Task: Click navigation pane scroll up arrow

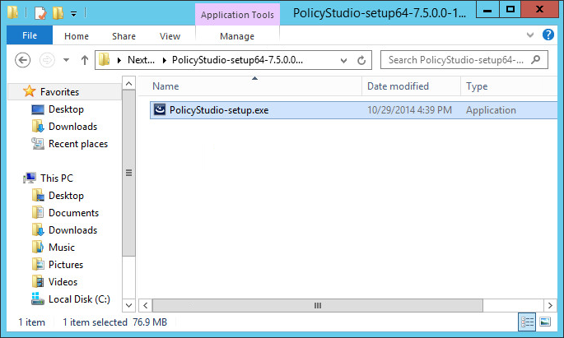Action: (x=128, y=84)
